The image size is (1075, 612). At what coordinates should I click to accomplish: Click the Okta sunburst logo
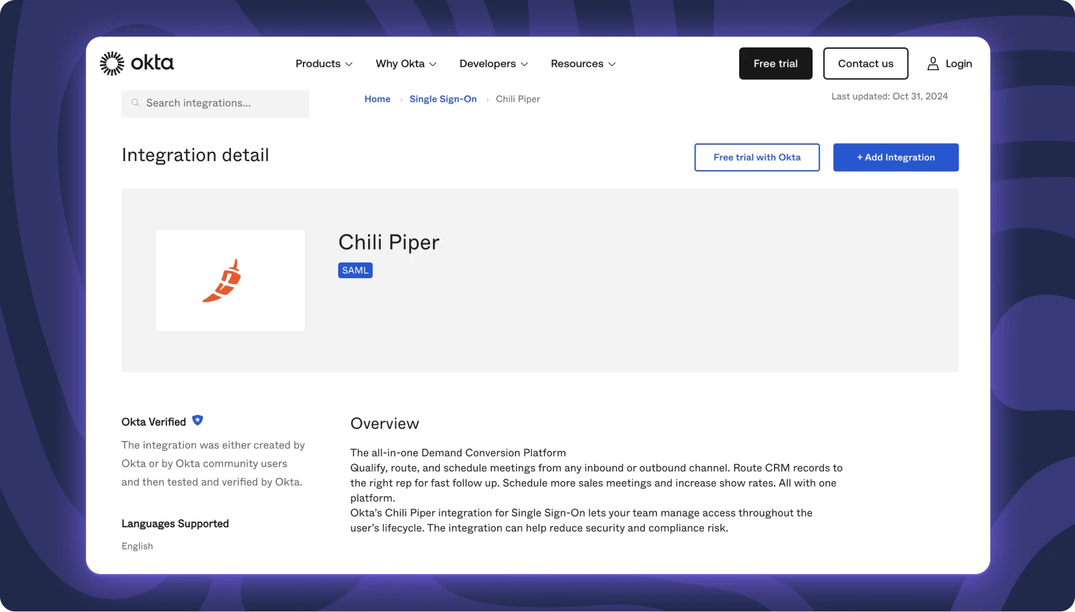point(112,63)
